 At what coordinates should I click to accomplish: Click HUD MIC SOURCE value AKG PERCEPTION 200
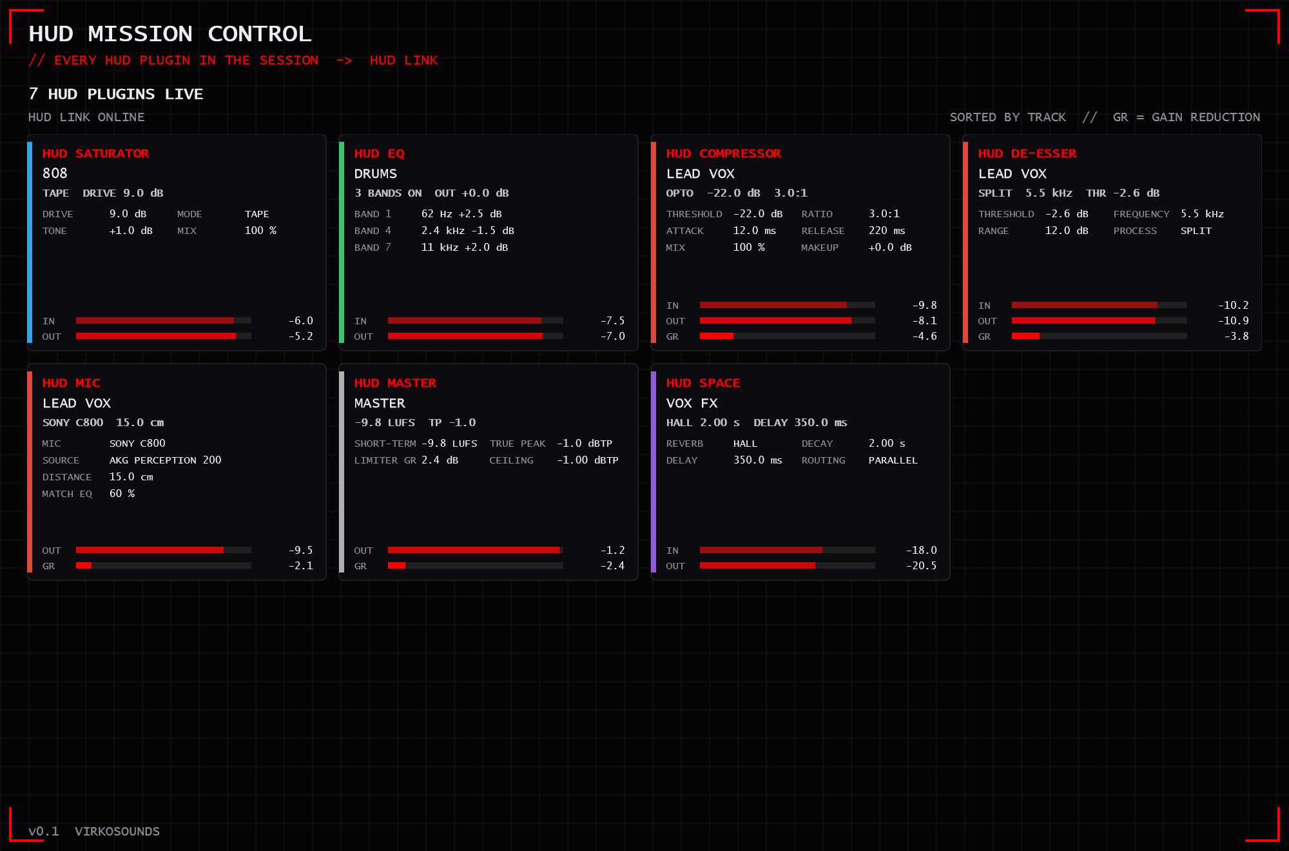tap(165, 460)
